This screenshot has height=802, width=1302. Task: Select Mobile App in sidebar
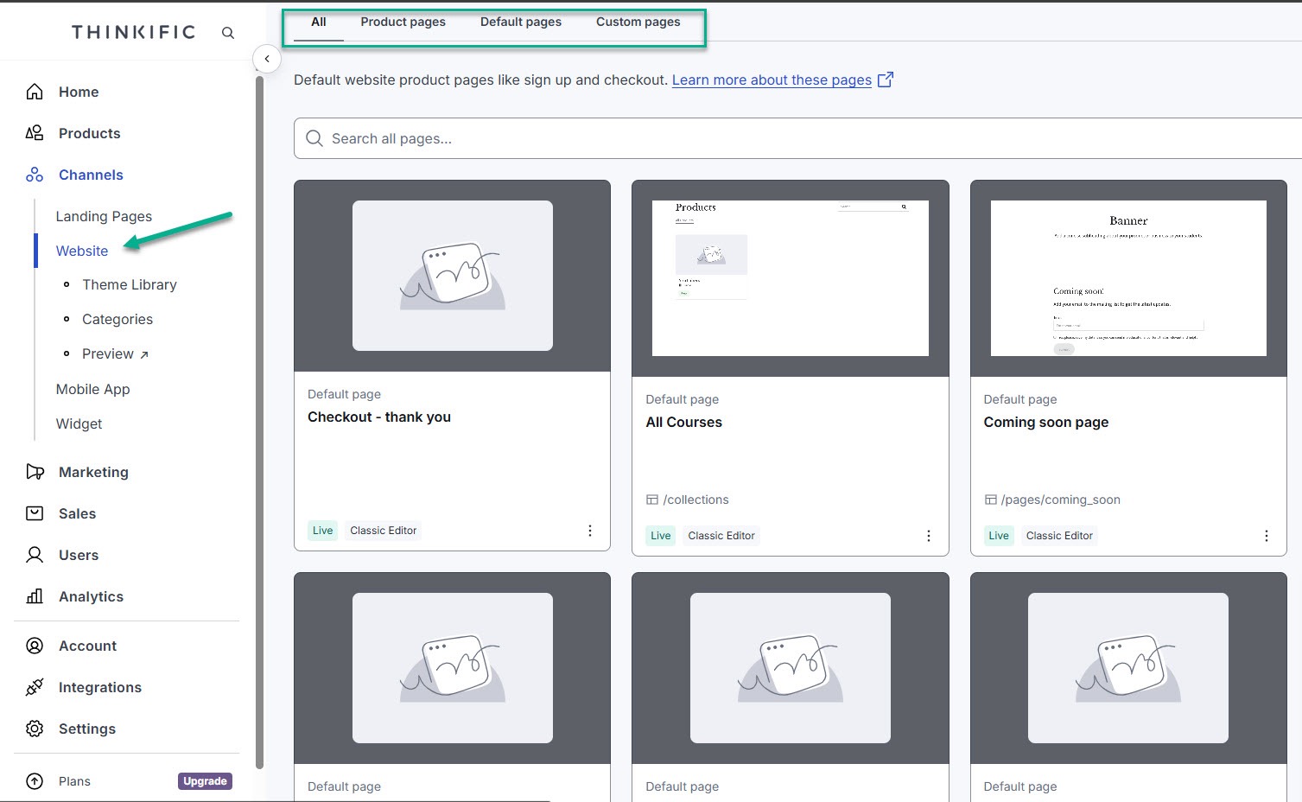click(x=92, y=389)
